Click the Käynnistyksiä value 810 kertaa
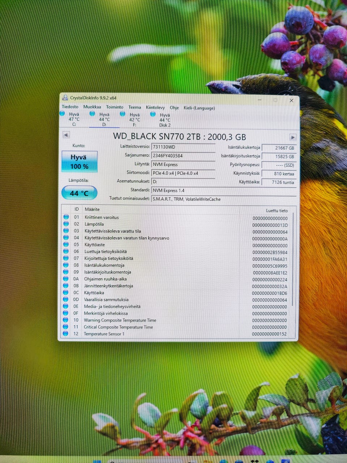The image size is (347, 463). (x=279, y=174)
